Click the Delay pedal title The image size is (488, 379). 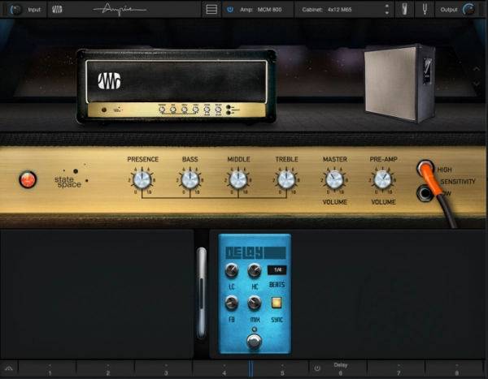tap(255, 253)
